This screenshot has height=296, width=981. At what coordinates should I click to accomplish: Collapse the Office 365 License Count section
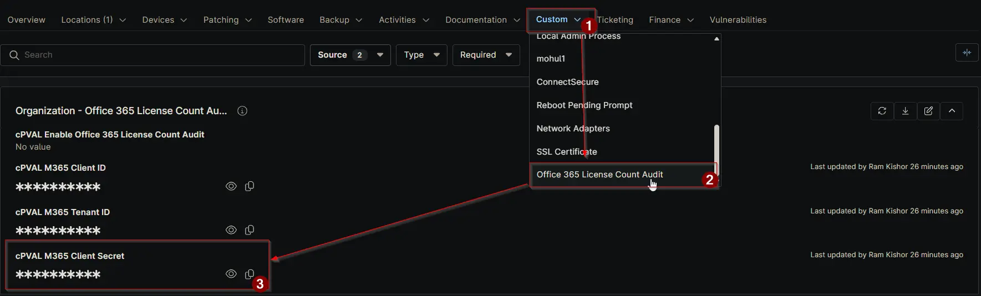coord(952,111)
